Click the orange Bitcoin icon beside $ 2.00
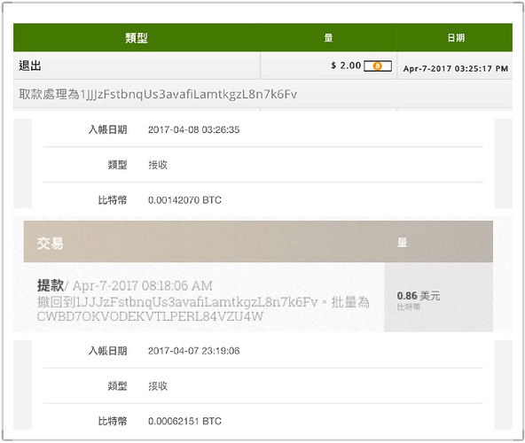This screenshot has width=525, height=443. 378,66
